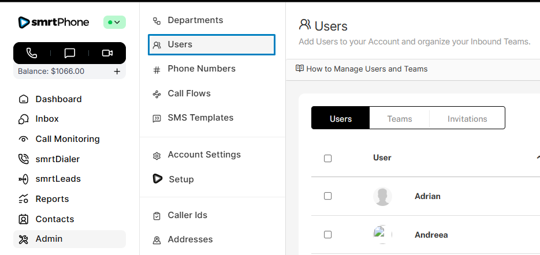Sort the table by the User column header
The width and height of the screenshot is (540, 255).
(382, 157)
